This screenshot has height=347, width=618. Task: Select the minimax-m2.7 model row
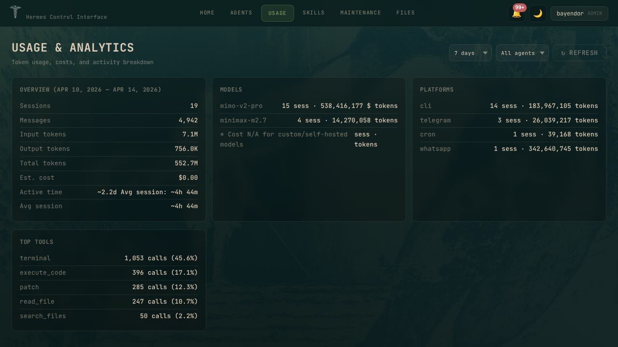(309, 120)
